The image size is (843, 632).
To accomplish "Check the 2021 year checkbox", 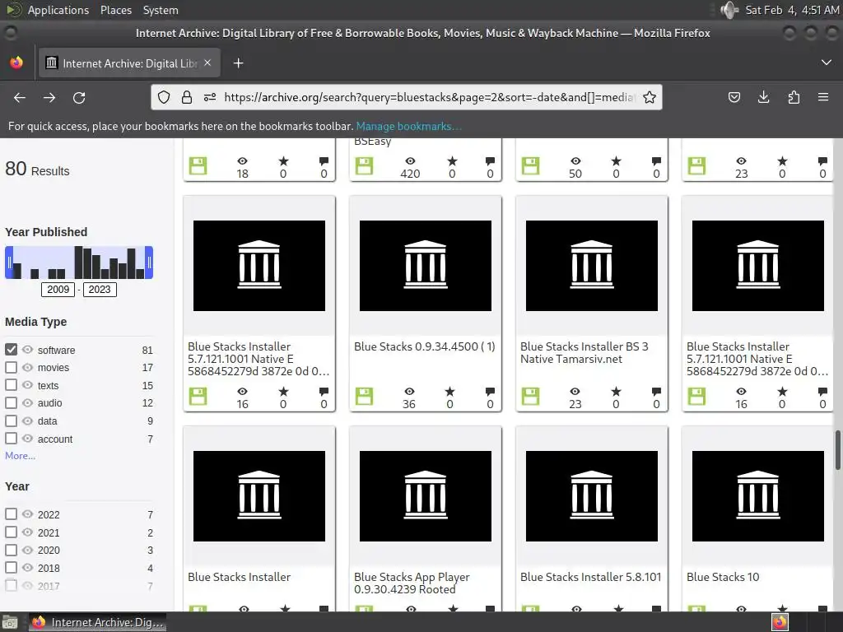I will tap(12, 532).
